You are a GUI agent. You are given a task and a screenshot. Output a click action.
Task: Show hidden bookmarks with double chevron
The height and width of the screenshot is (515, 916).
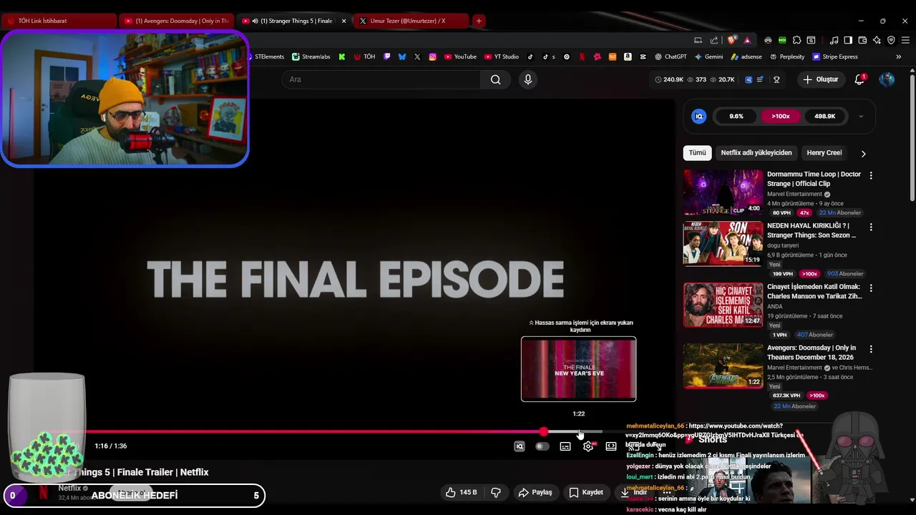[x=899, y=57]
